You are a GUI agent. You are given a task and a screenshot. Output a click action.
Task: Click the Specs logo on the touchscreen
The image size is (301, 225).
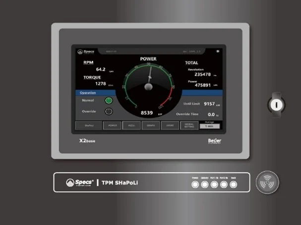point(85,51)
